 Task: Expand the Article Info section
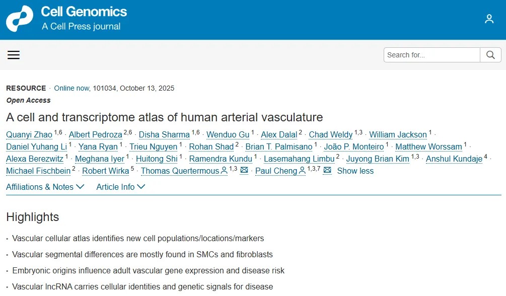(121, 187)
